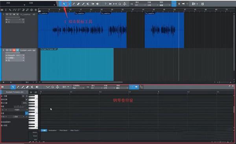This screenshot has width=236, height=144.
Task: Click the IQ input quantize button
Action: (x=132, y=4)
